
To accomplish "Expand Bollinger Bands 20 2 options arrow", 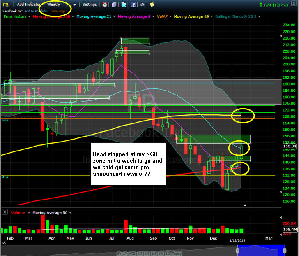I will tap(259, 16).
